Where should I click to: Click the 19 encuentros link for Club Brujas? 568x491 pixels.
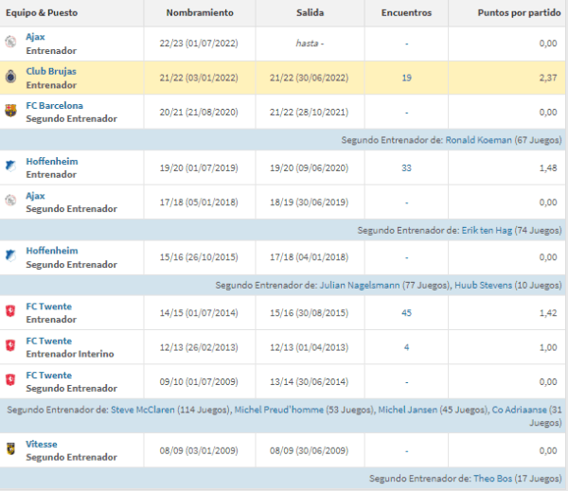[x=406, y=78]
